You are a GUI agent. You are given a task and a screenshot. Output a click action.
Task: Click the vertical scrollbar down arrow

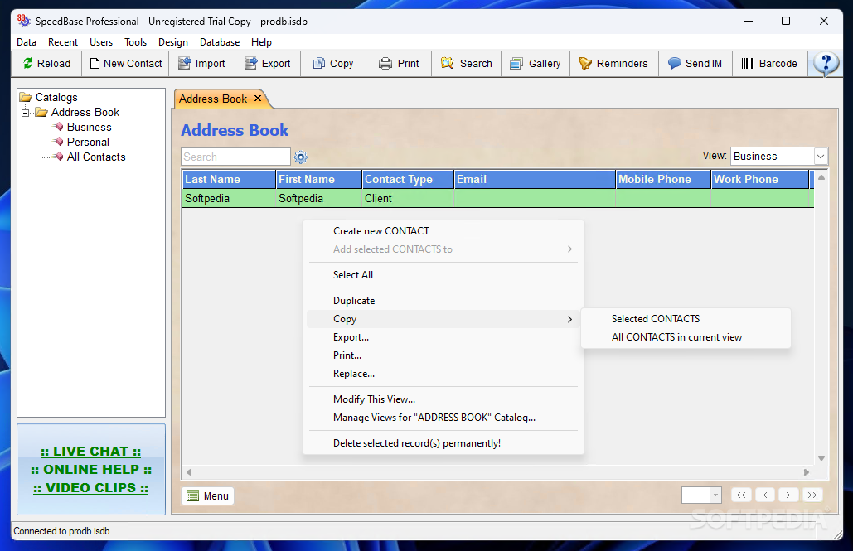pos(821,458)
